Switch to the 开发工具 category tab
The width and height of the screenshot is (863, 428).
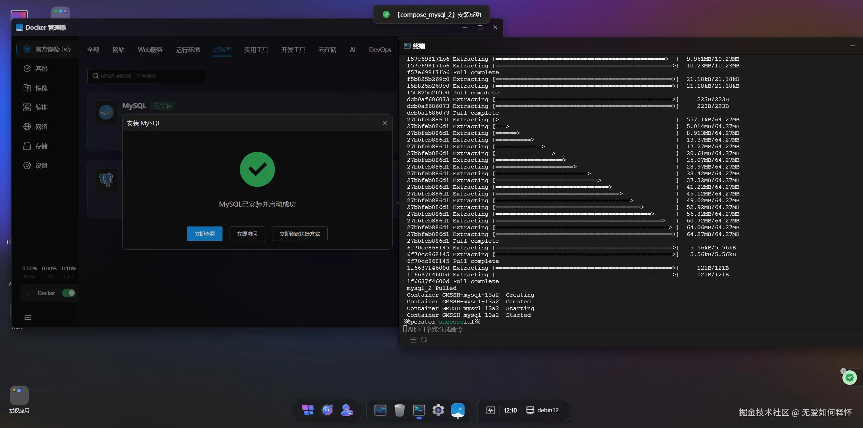point(293,50)
